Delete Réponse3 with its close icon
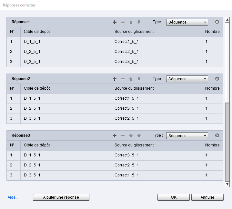This screenshot has height=209, width=232. (217, 135)
